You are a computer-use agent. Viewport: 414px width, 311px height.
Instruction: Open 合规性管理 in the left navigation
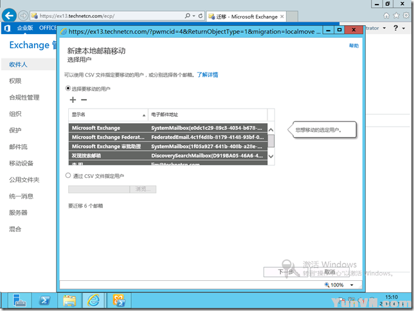(24, 98)
